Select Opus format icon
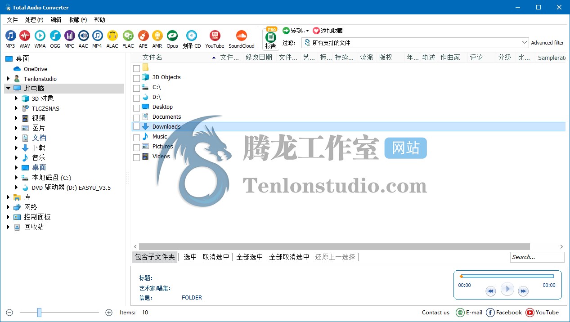This screenshot has width=570, height=322. (x=172, y=36)
